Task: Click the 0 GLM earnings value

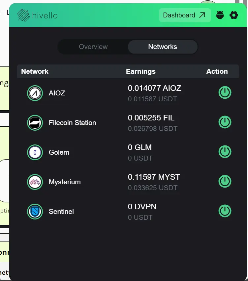Action: click(x=140, y=147)
